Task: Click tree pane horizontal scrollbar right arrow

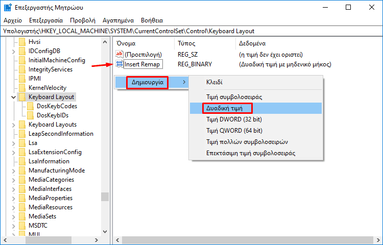Action: pos(97,240)
